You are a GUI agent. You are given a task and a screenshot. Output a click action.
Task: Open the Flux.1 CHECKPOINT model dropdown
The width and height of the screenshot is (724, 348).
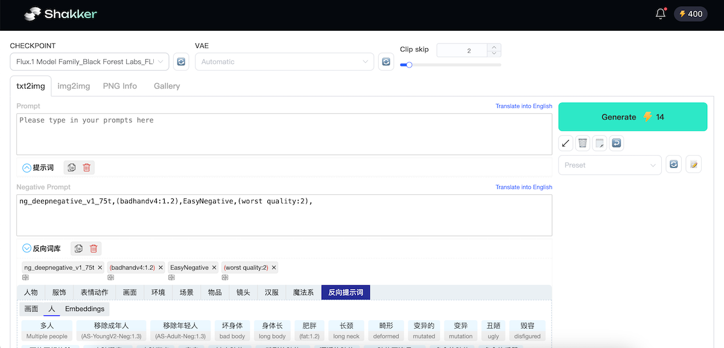(x=89, y=62)
